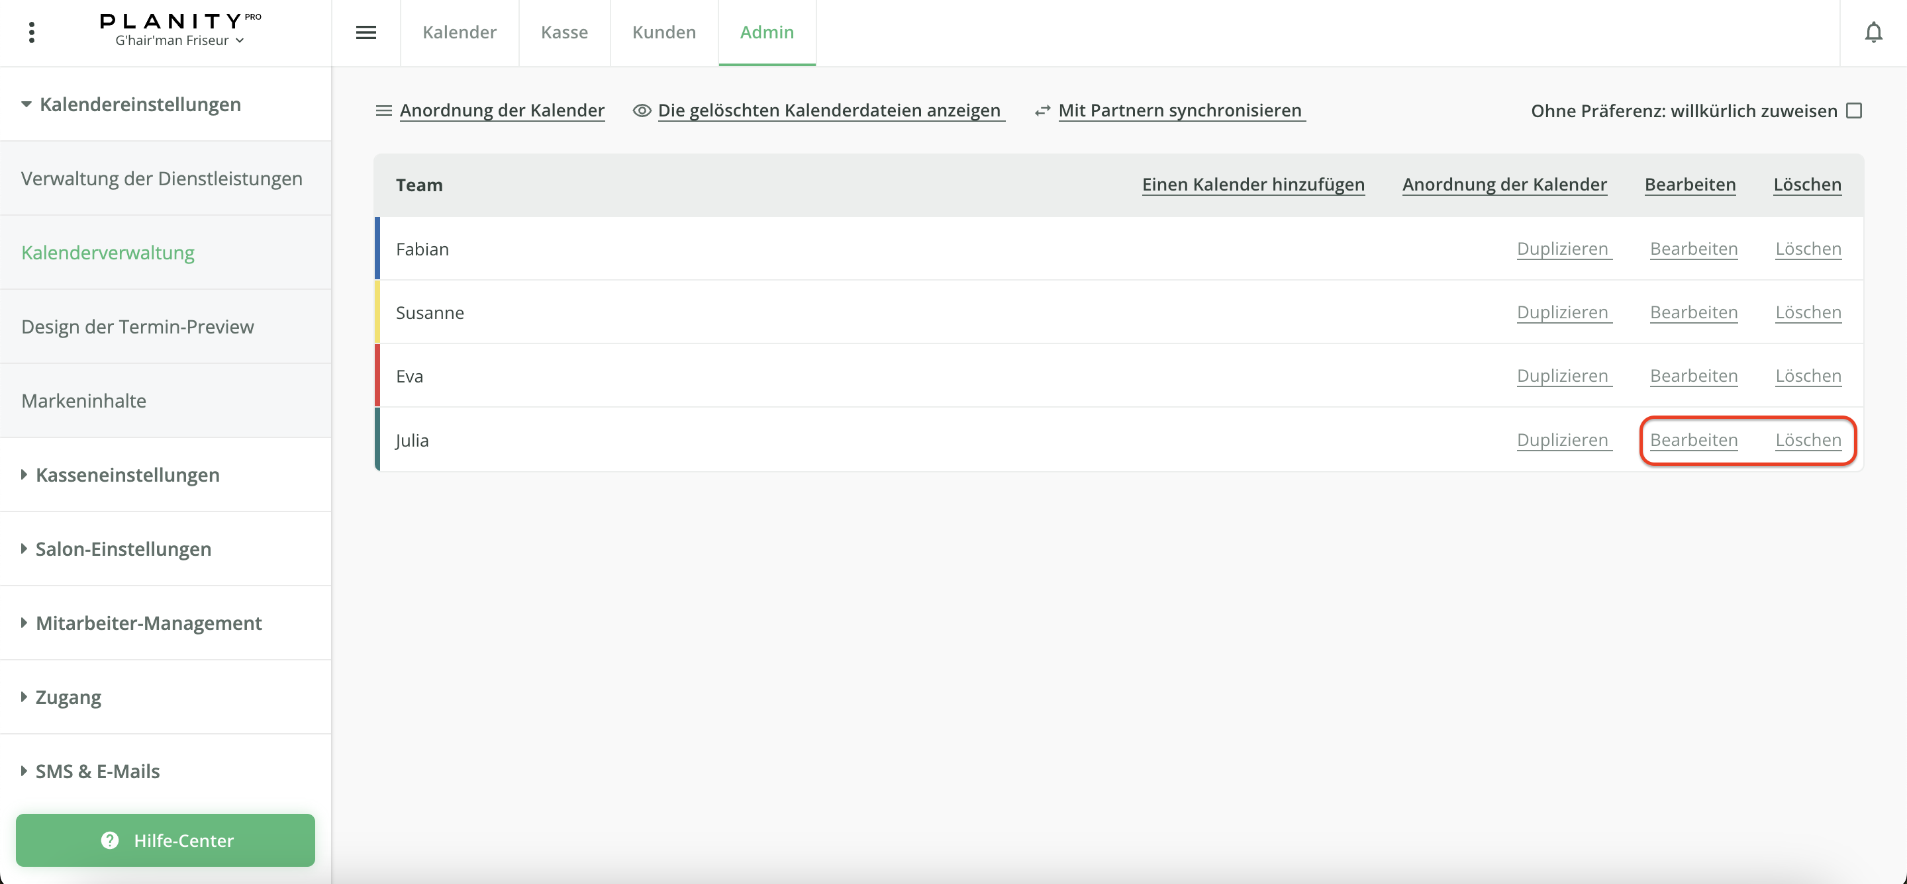1907x884 pixels.
Task: Enable Ohne Präferenz willkürlich zuweisen checkbox
Action: 1854,111
